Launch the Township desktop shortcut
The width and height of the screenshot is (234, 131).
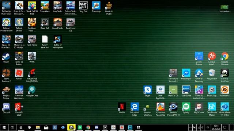coord(96,7)
